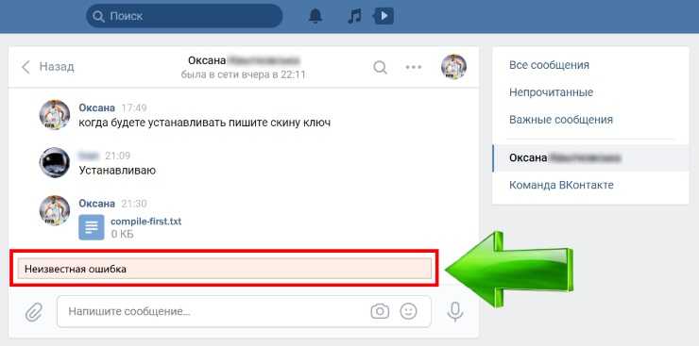The width and height of the screenshot is (699, 346).
Task: Open the video play icon in header
Action: point(384,16)
